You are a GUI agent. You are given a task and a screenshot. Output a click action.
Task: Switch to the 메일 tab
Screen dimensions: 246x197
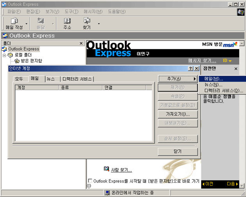click(35, 78)
